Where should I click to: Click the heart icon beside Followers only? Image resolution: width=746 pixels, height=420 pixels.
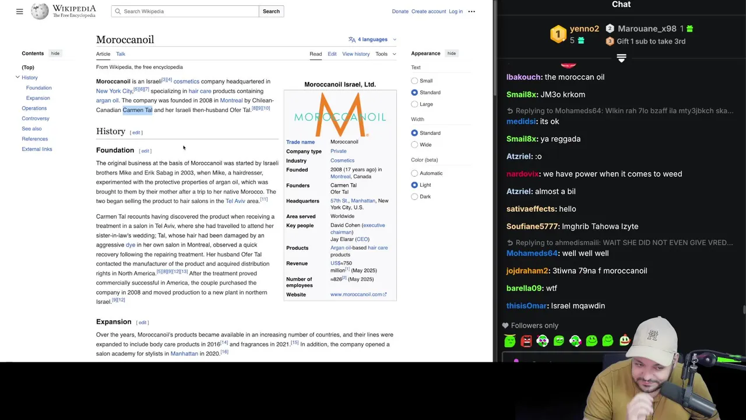(505, 325)
